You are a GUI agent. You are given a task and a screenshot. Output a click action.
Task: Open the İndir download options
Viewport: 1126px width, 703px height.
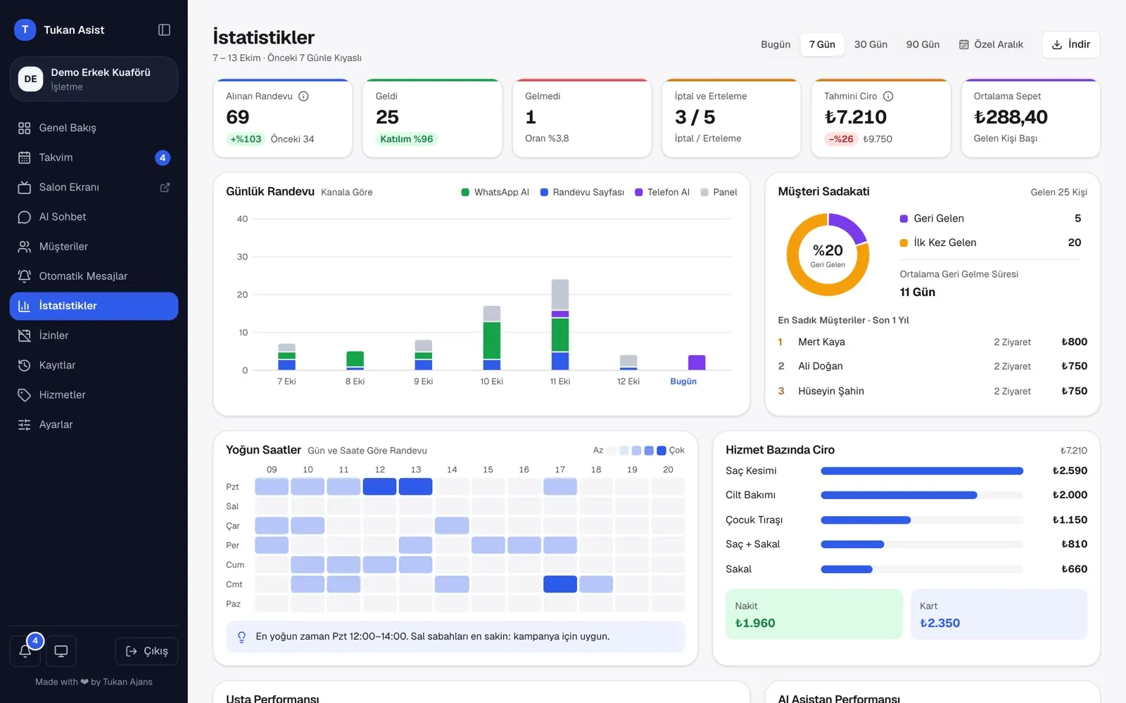[1070, 44]
